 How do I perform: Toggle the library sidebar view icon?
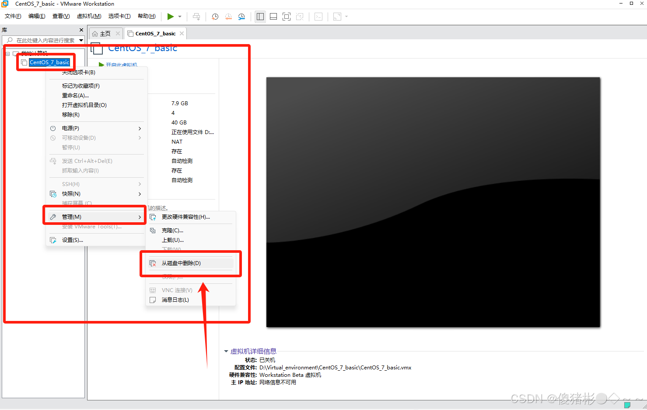(x=260, y=17)
